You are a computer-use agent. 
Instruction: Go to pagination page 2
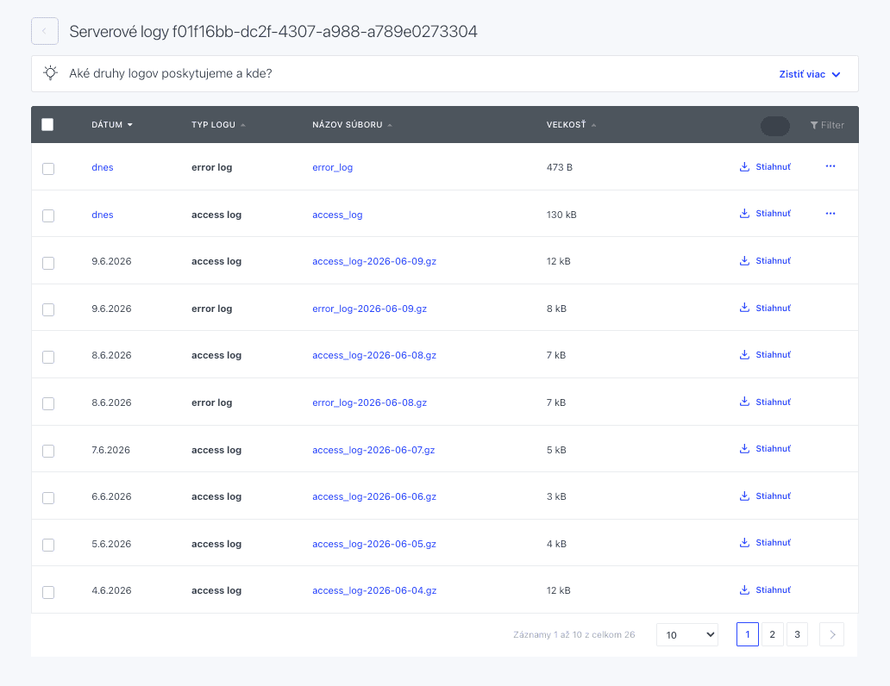click(773, 634)
